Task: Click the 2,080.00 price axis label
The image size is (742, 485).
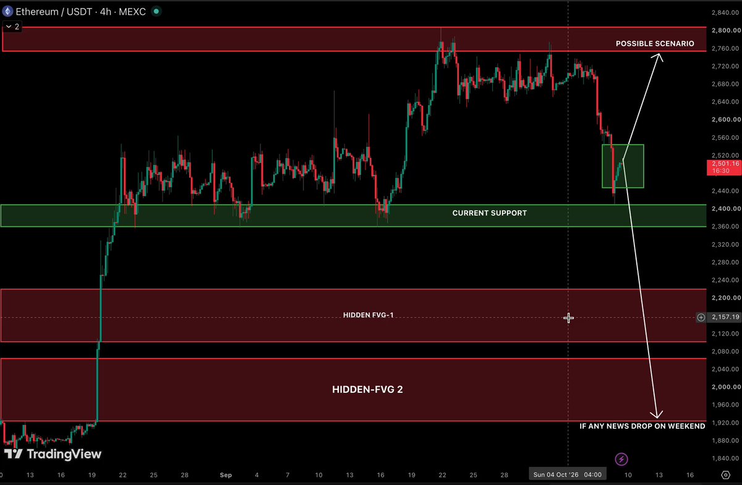Action: point(726,352)
